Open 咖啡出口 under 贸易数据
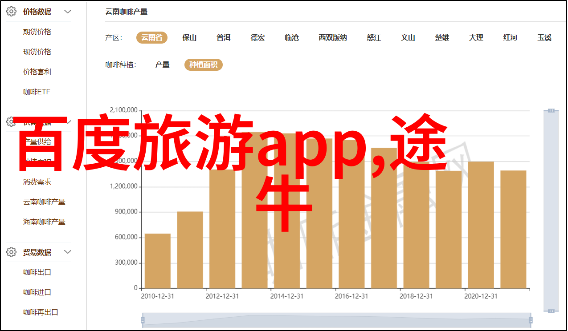The image size is (568, 331). tap(37, 272)
